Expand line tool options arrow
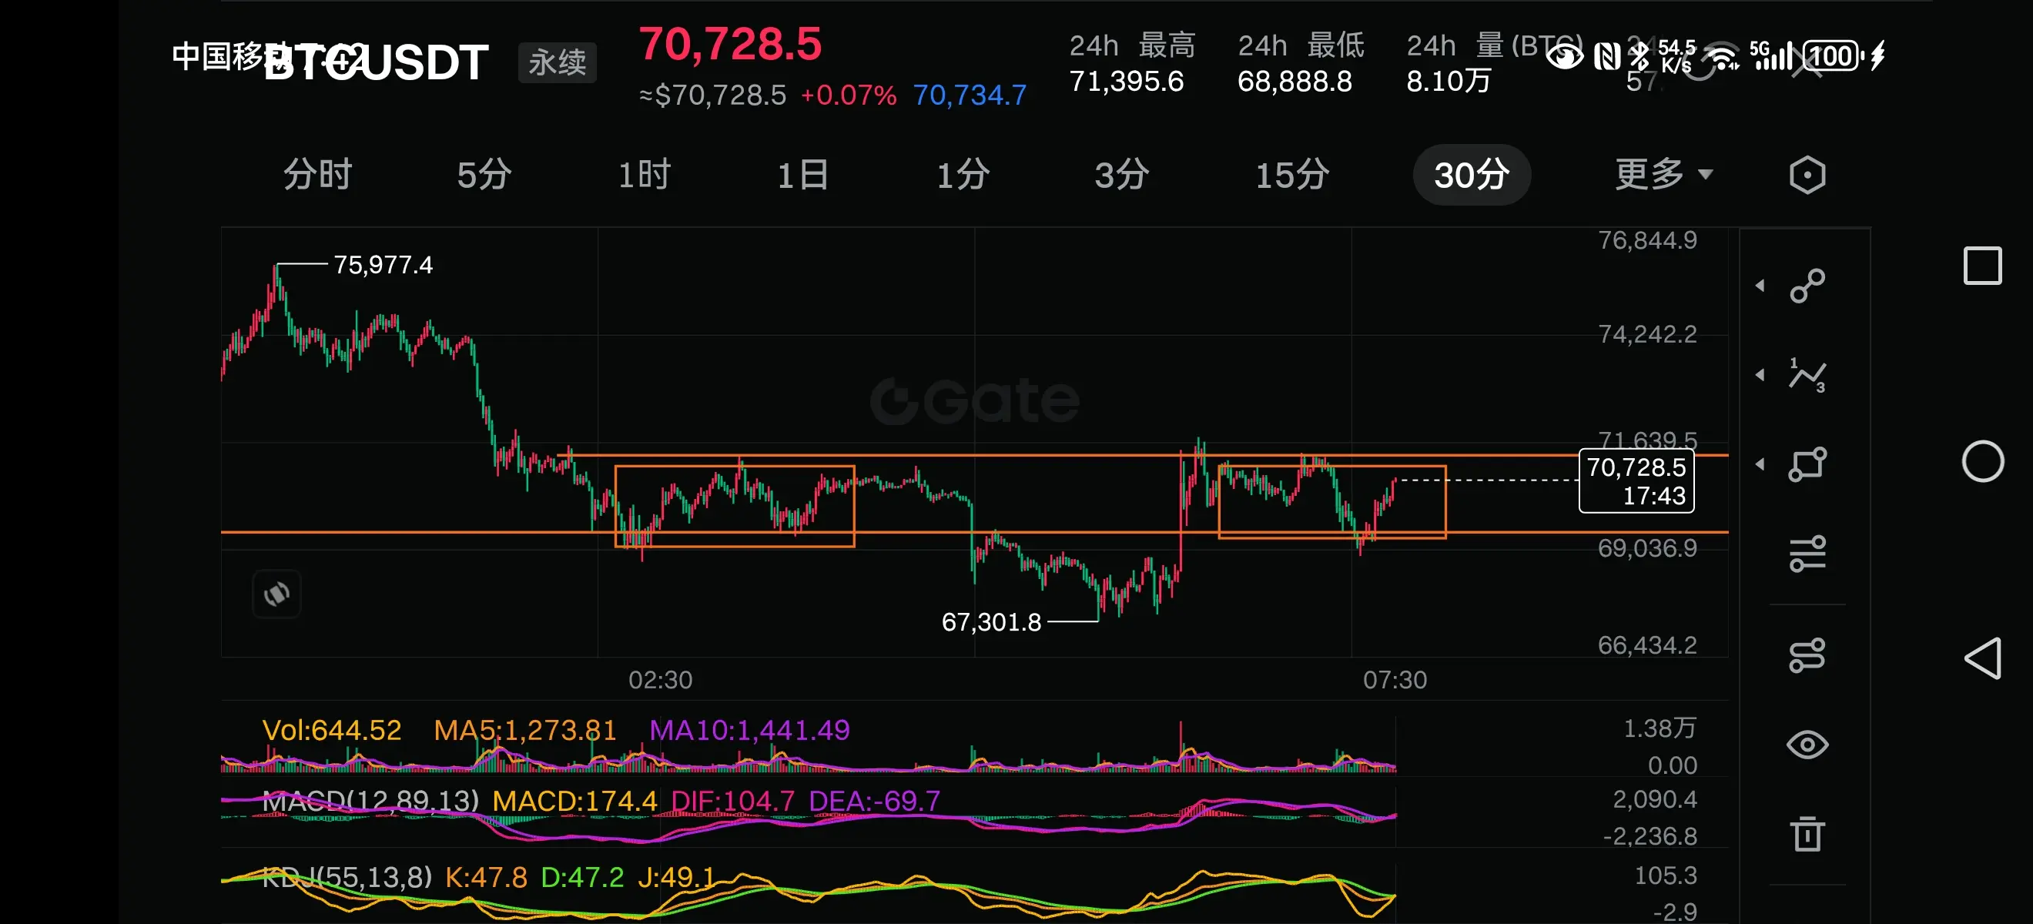The height and width of the screenshot is (924, 2033). point(1760,286)
